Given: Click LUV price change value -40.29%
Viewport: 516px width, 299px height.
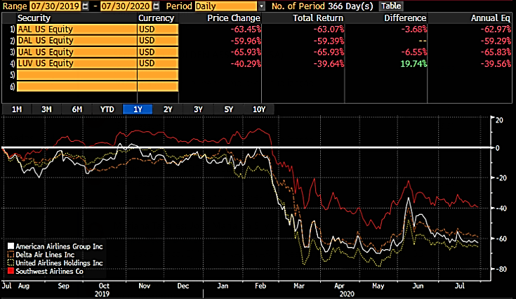Looking at the screenshot, I should coord(246,63).
